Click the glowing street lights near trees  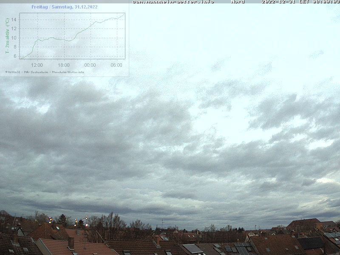51,220
